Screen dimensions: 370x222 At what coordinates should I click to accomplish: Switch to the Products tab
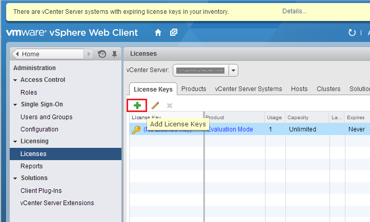194,89
